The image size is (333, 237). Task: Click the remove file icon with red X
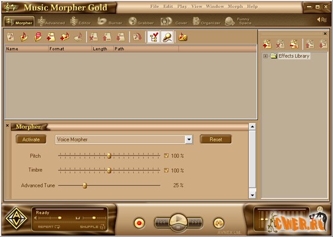pyautogui.click(x=93, y=37)
